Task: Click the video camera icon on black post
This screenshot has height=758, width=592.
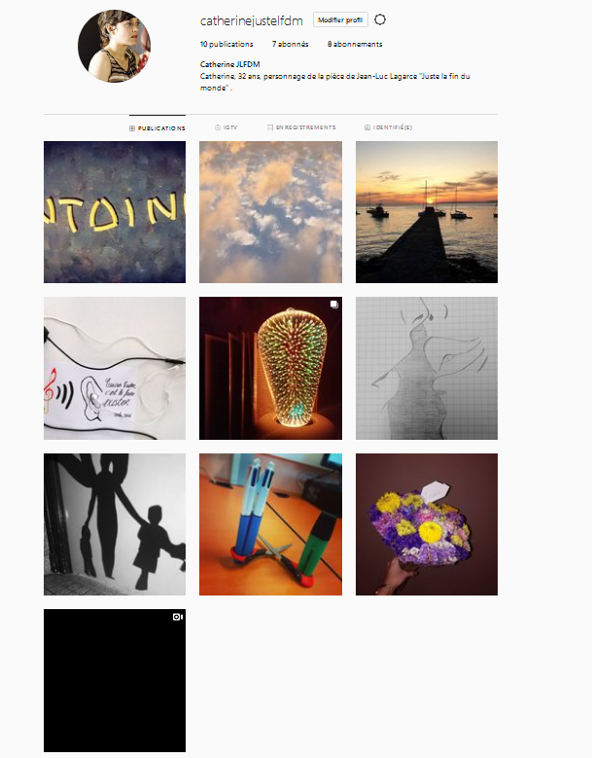Action: (x=178, y=617)
